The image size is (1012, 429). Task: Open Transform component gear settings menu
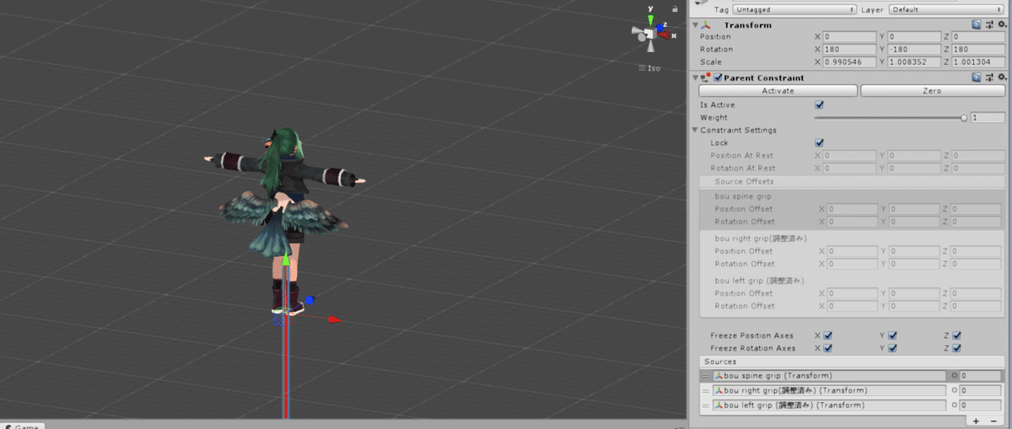coord(1001,25)
